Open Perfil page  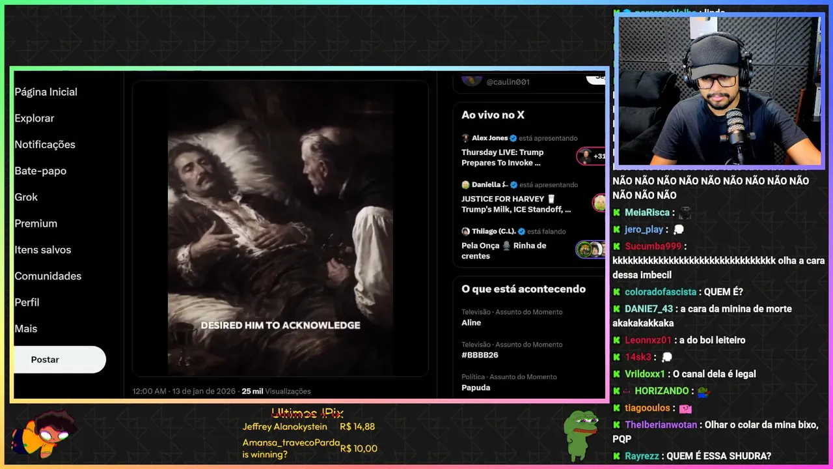[x=27, y=302]
